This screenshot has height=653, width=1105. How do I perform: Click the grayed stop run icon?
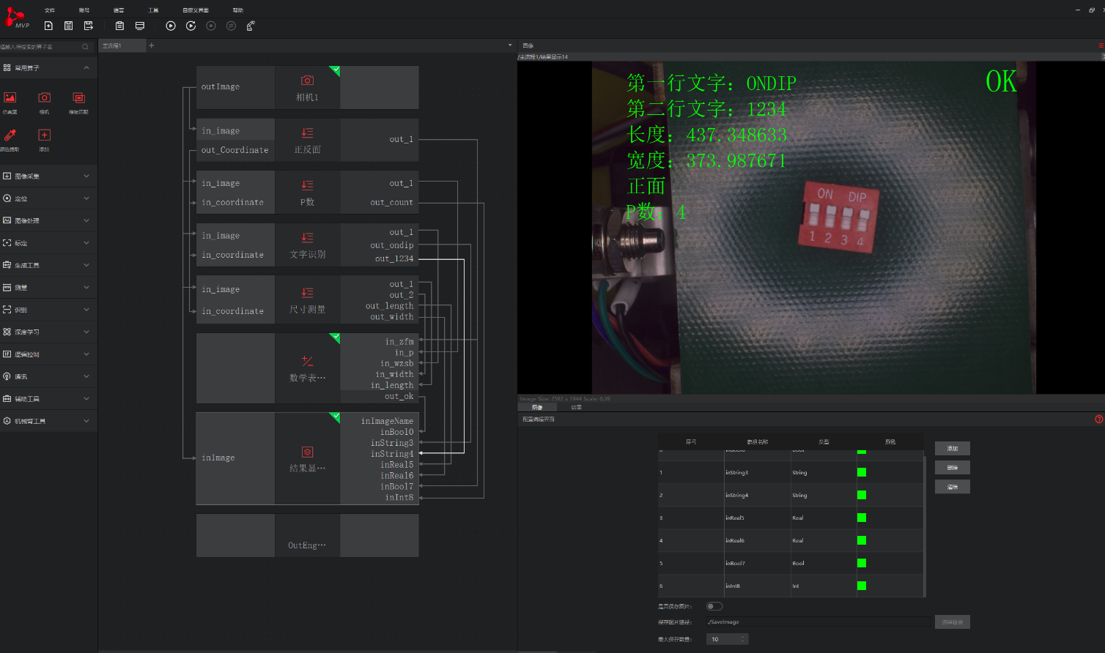click(x=211, y=26)
